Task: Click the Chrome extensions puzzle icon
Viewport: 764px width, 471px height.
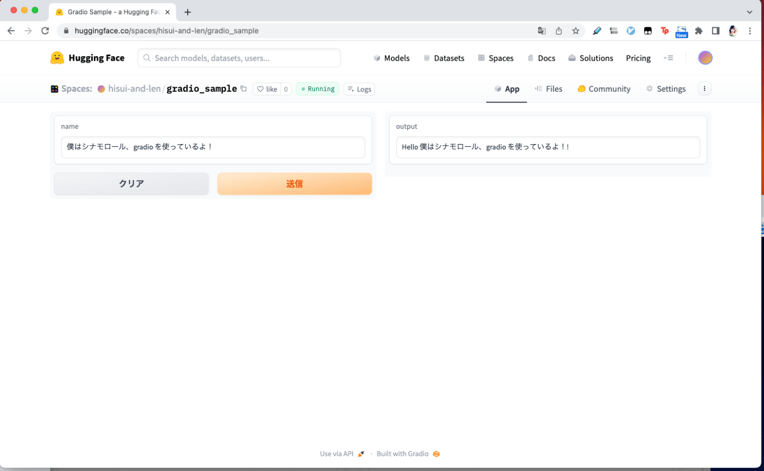Action: (699, 31)
